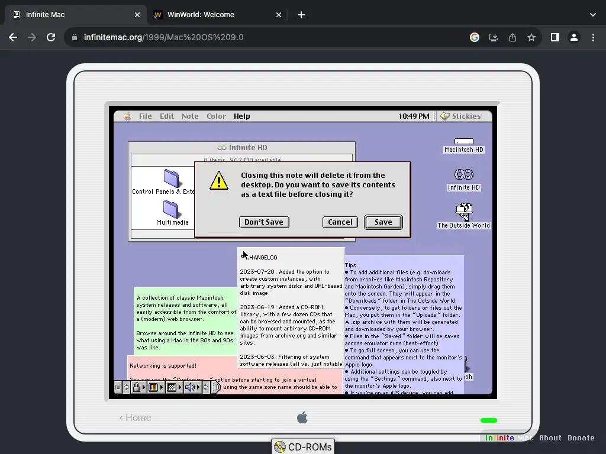Click the address bar URL
606x454 pixels.
[163, 37]
